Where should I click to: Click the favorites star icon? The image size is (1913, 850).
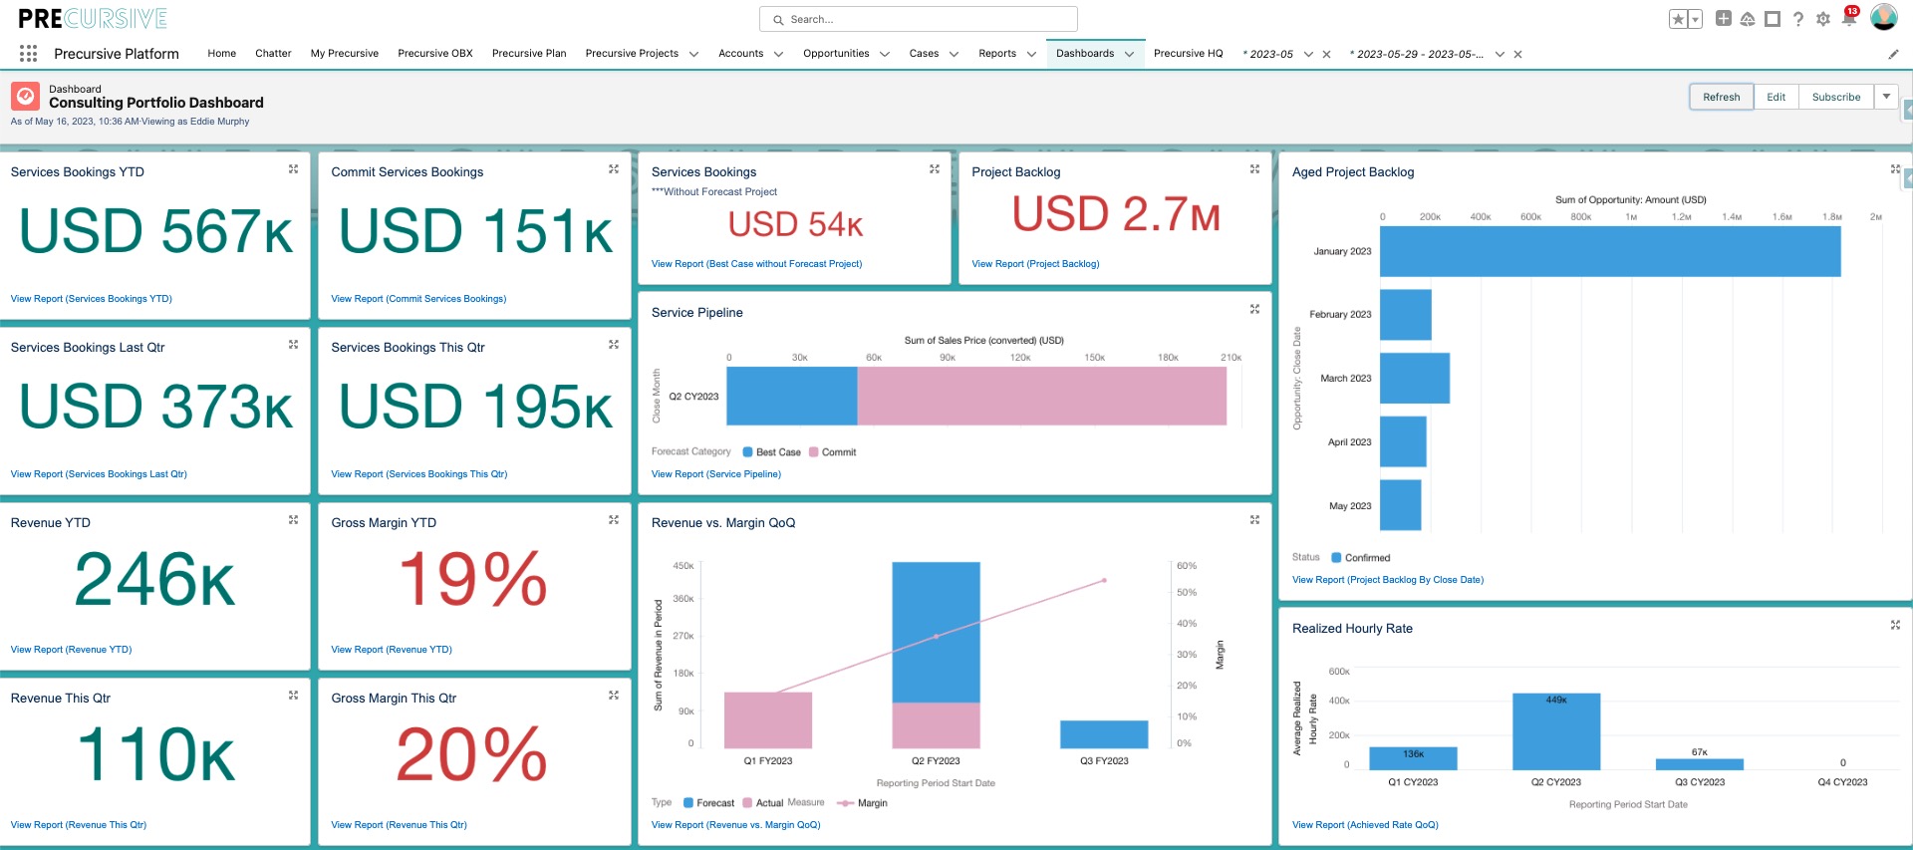1679,19
